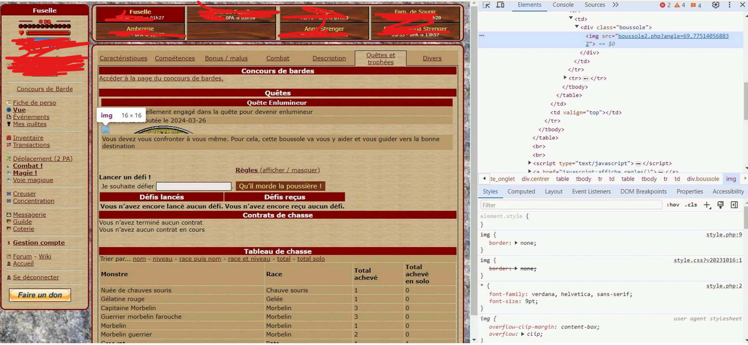Click the challenge player name input field
Image resolution: width=748 pixels, height=345 pixels.
(193, 186)
